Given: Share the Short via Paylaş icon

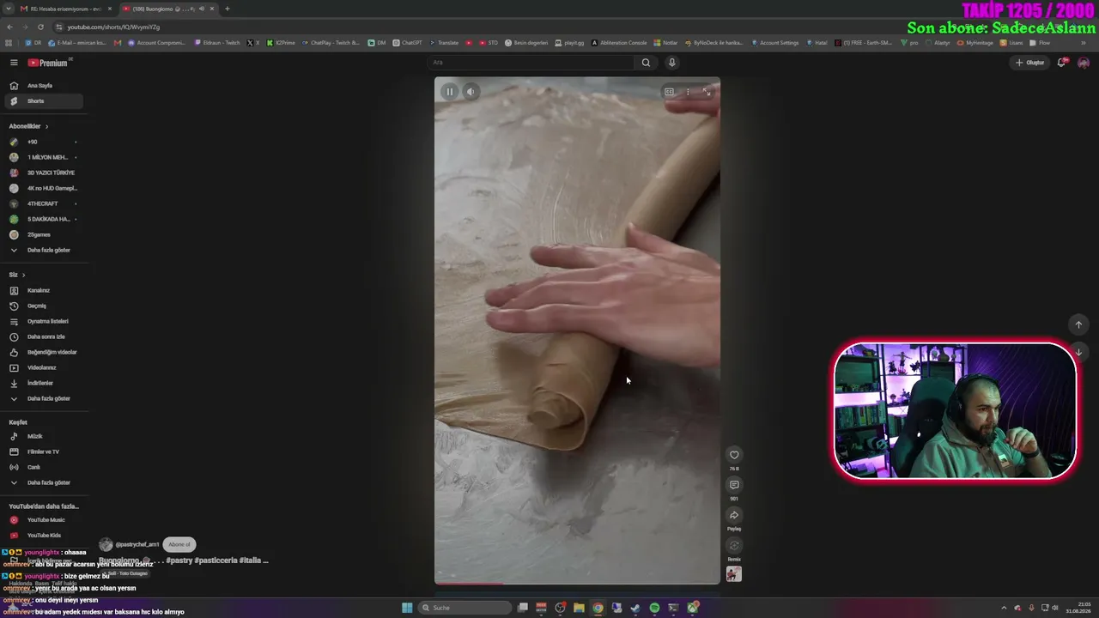Looking at the screenshot, I should tap(734, 515).
